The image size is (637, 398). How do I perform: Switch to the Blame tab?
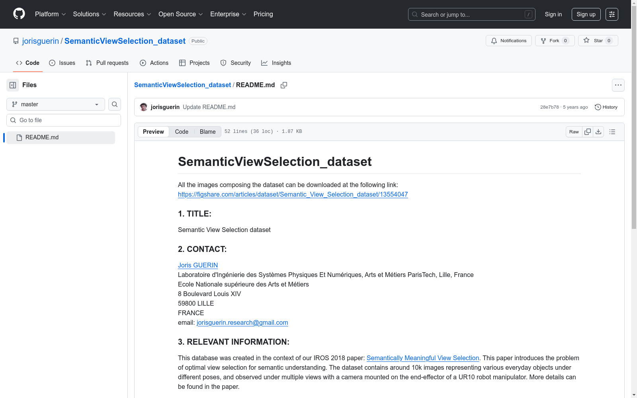pos(207,131)
